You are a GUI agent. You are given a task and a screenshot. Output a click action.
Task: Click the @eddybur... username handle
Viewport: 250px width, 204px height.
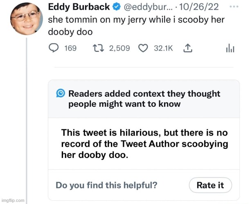148,7
